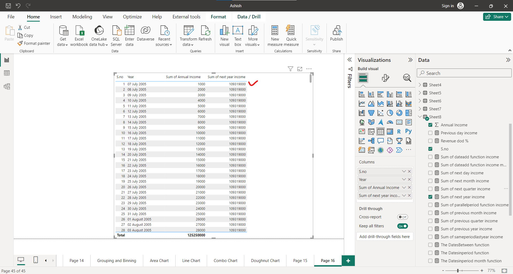Select the Card visual icon
Screen dimensions: 513x274
(x=399, y=122)
